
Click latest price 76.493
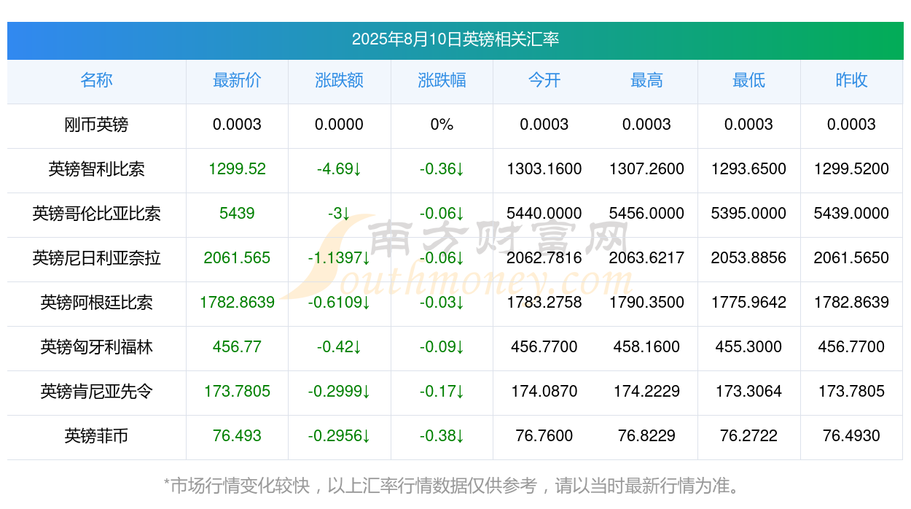pyautogui.click(x=237, y=436)
